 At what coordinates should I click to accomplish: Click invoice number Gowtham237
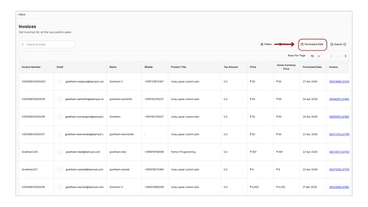(30, 169)
